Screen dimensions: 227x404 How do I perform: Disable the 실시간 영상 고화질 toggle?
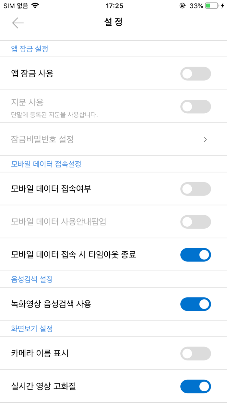click(196, 387)
